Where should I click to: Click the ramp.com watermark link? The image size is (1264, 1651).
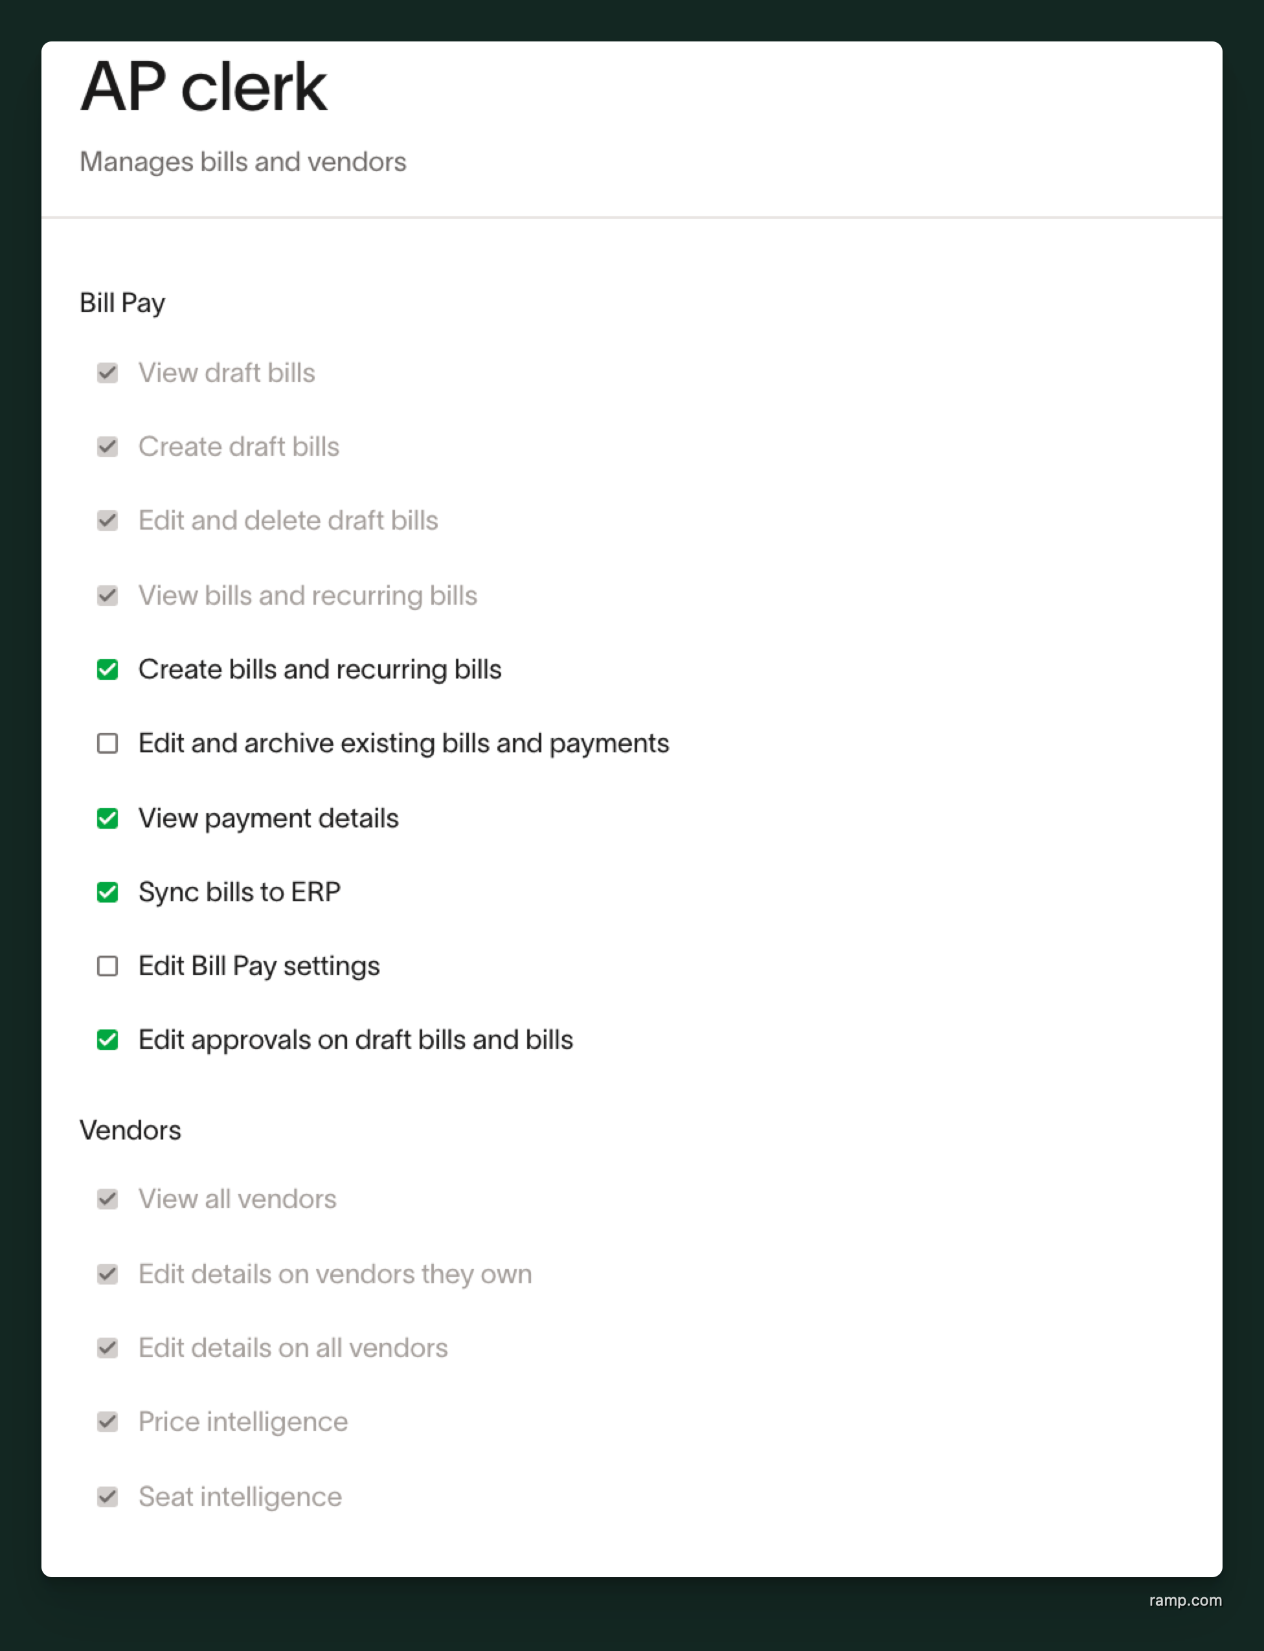(1185, 1600)
